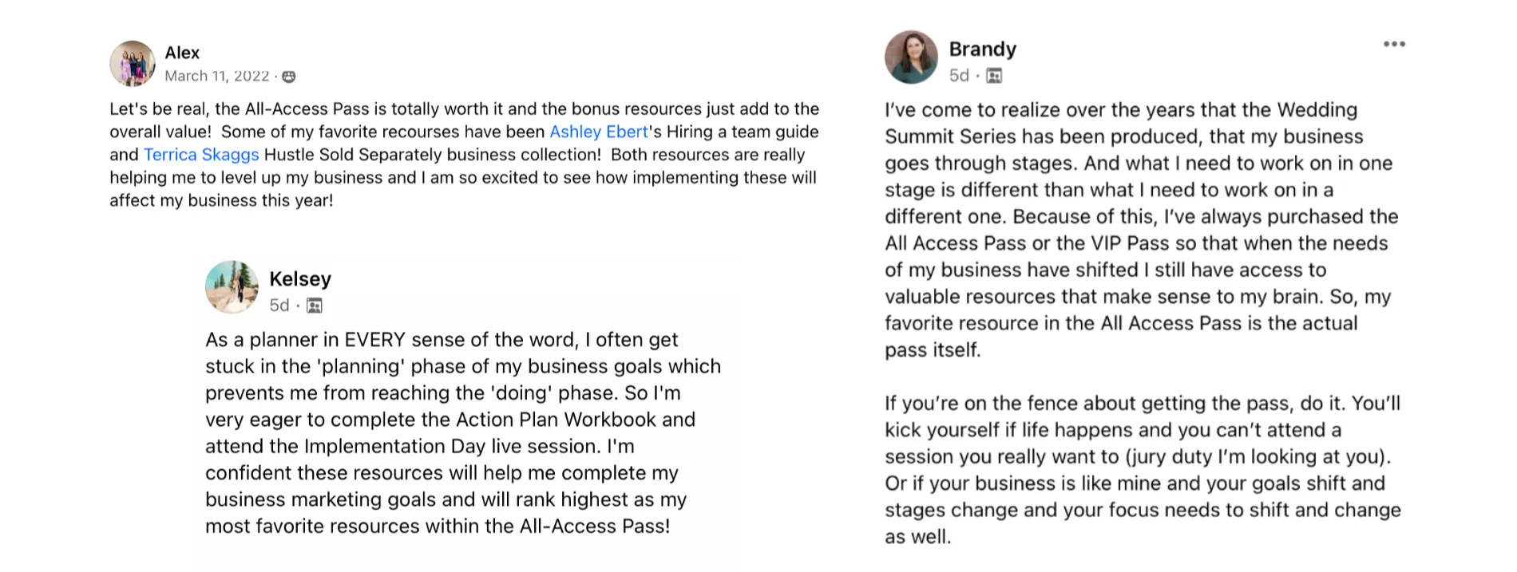Image resolution: width=1517 pixels, height=572 pixels.
Task: Click Brandy's paragraph starting 'If you're on the fence'
Action: 1143,470
